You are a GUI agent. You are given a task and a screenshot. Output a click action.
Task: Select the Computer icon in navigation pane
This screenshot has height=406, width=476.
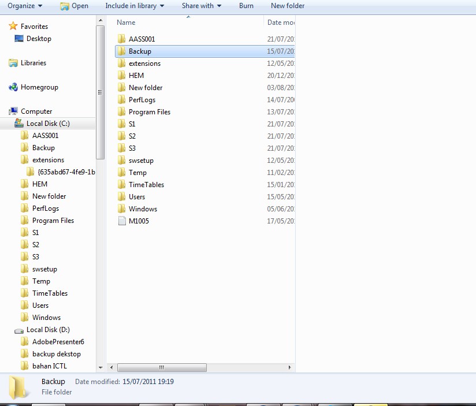tap(12, 111)
